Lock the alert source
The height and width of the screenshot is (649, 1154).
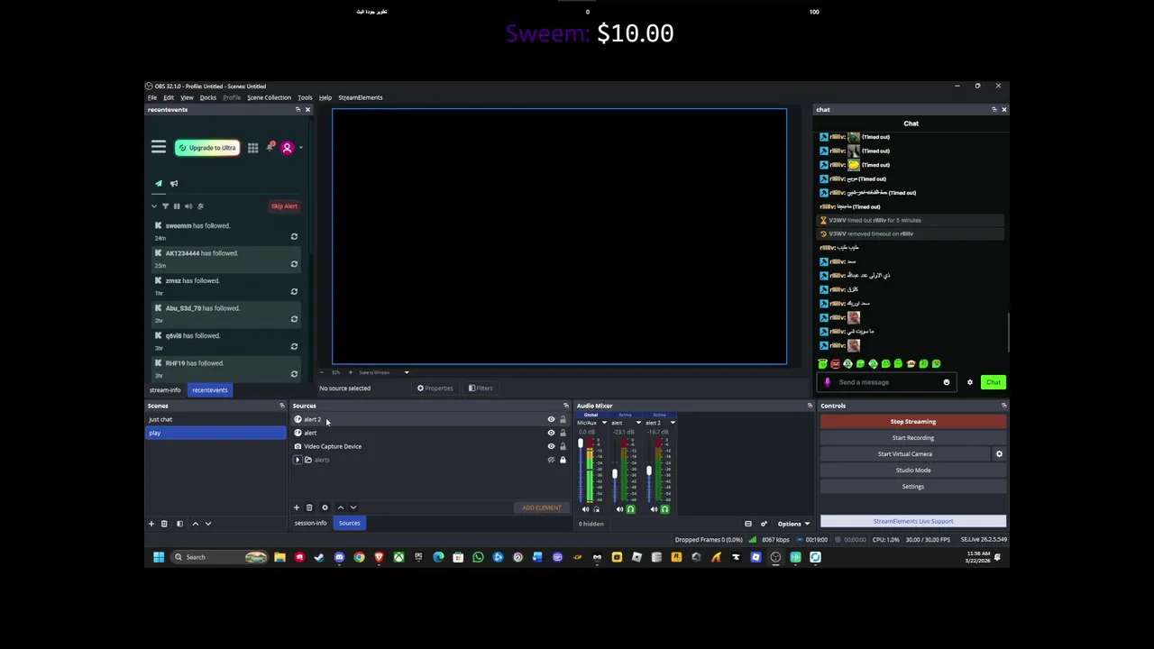[x=563, y=433]
